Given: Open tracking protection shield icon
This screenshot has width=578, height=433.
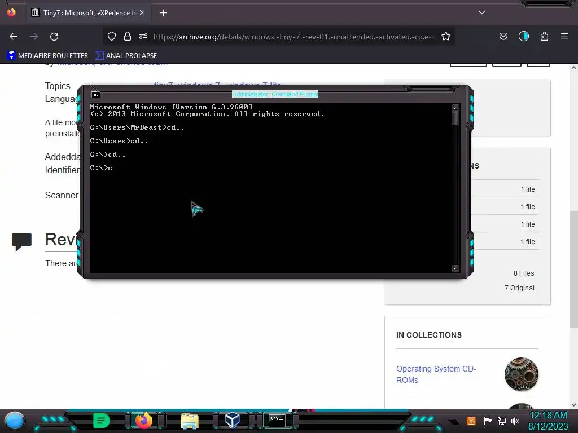Looking at the screenshot, I should 112,36.
